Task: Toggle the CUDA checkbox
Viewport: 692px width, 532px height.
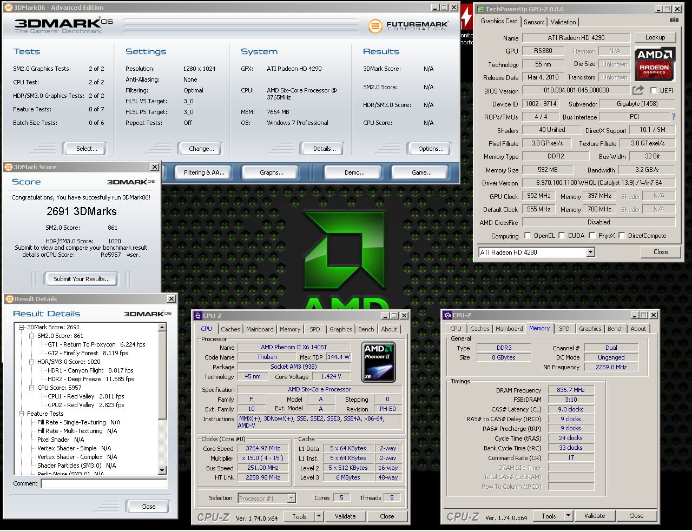Action: (562, 236)
